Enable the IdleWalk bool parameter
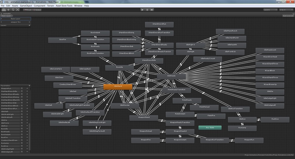 [22, 111]
